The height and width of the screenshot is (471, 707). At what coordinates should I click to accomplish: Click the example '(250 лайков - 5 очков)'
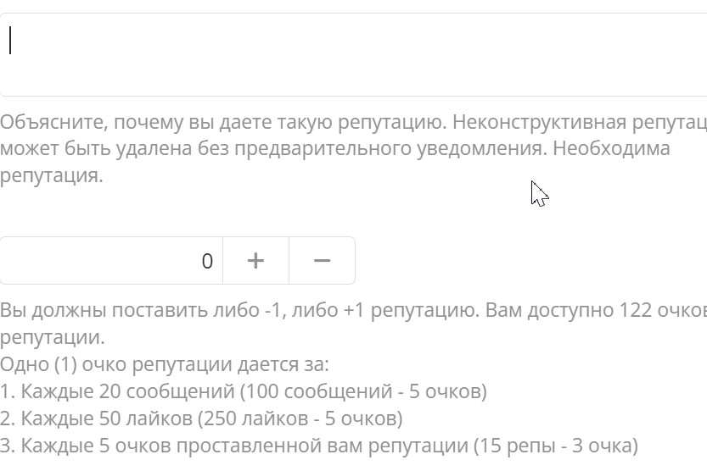[x=300, y=418]
